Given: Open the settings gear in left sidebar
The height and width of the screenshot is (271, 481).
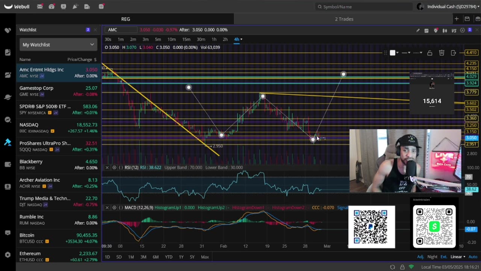Looking at the screenshot, I should pyautogui.click(x=8, y=255).
